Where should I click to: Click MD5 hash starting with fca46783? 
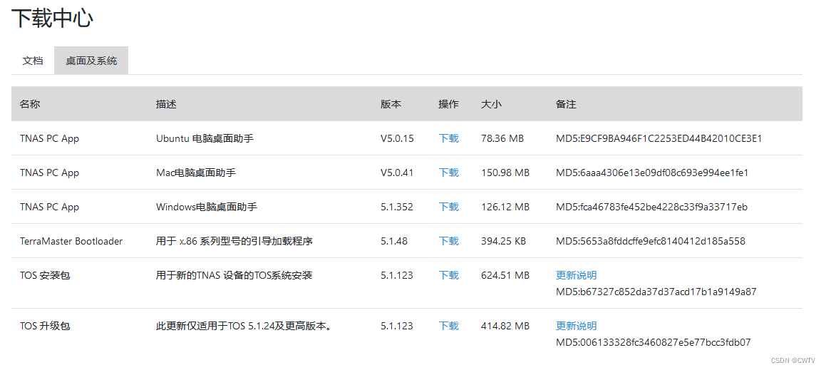[x=651, y=207]
